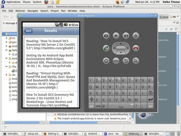This screenshot has height=136, width=181.
Task: Expand the gen folder node
Action: (x=7, y=42)
